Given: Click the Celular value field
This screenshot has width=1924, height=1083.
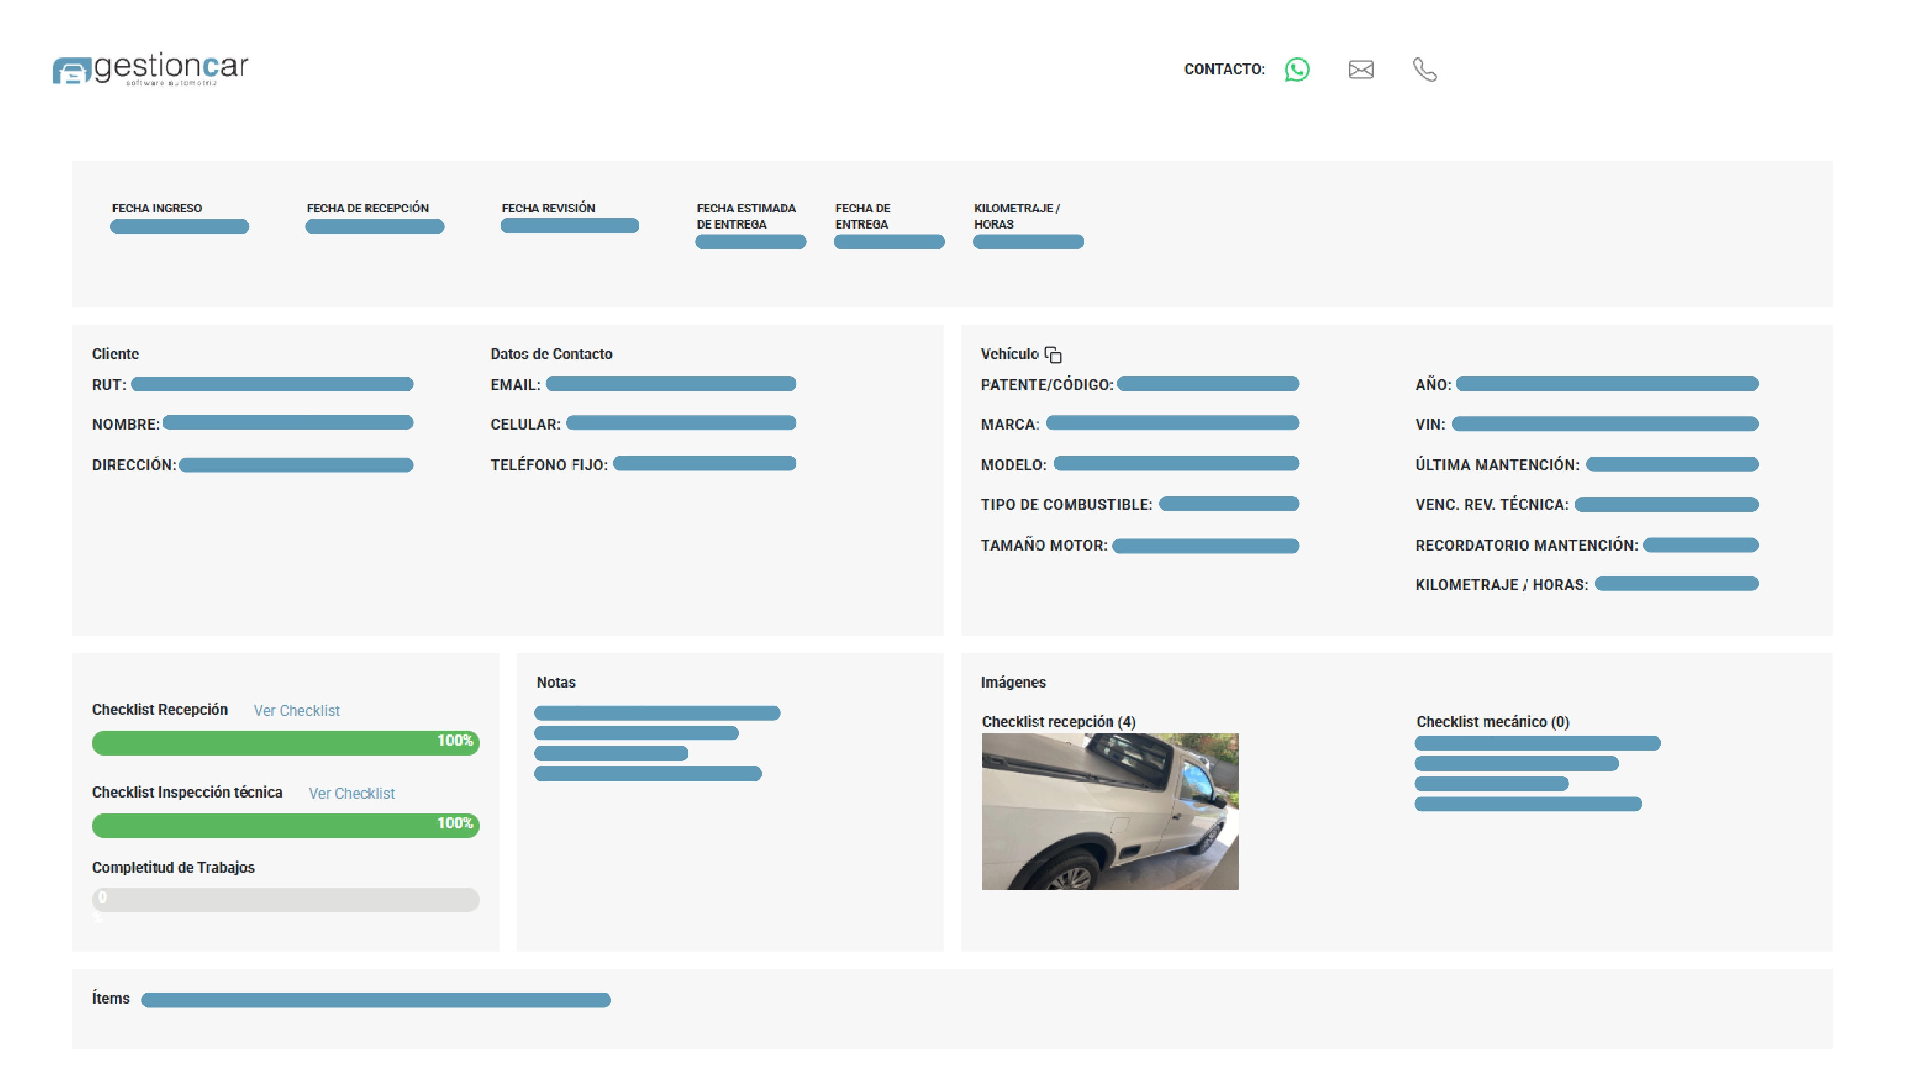Looking at the screenshot, I should (x=681, y=423).
